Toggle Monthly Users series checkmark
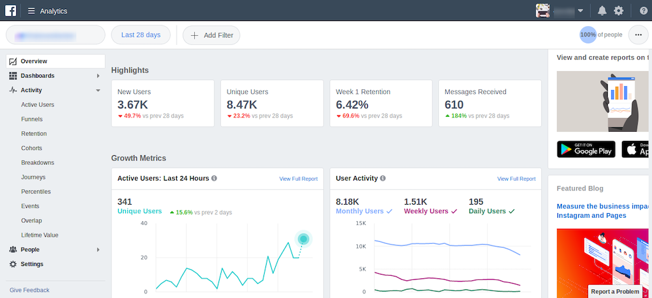The image size is (652, 298). click(389, 211)
